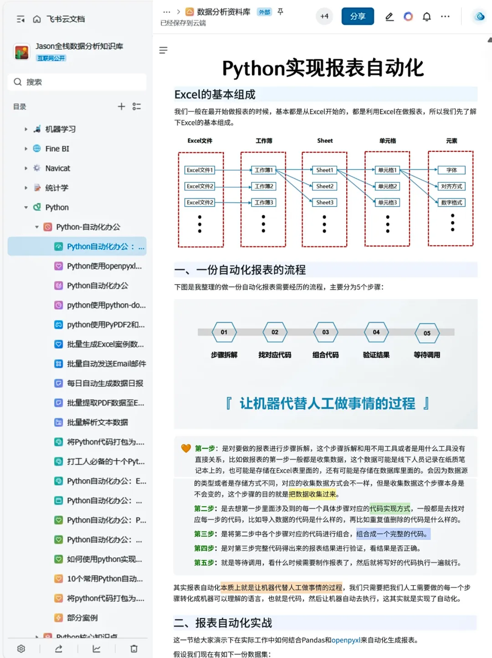Viewport: 492px width, 658px height.
Task: Collapse the Python folder arrow
Action: tap(26, 207)
